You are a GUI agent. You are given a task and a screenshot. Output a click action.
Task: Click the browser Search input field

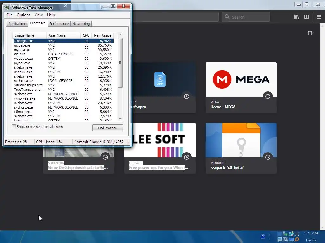click(x=246, y=17)
